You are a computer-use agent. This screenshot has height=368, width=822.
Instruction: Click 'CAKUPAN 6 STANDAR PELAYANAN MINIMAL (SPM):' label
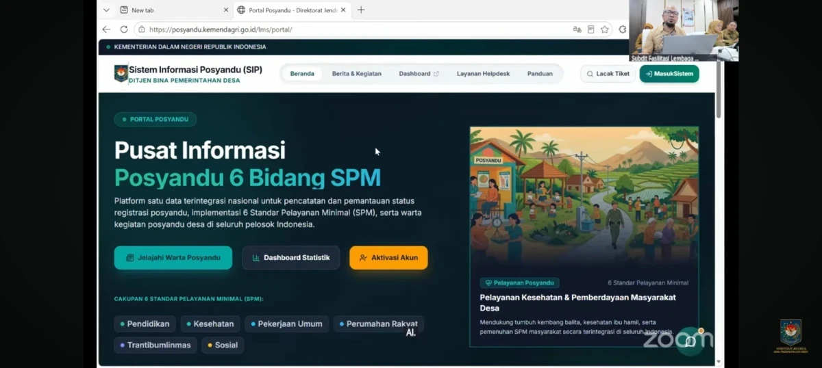(x=188, y=299)
